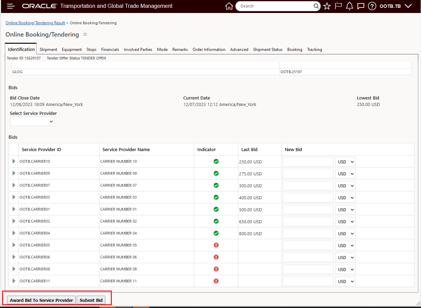This screenshot has height=308, width=421.
Task: Open the Help question mark icon
Action: click(372, 6)
